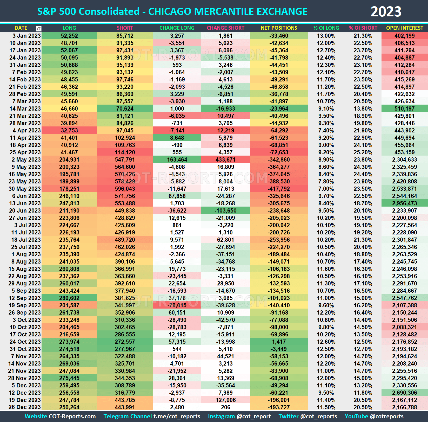Click the CHANGE LONG column header
The height and width of the screenshot is (422, 428).
[x=177, y=28]
